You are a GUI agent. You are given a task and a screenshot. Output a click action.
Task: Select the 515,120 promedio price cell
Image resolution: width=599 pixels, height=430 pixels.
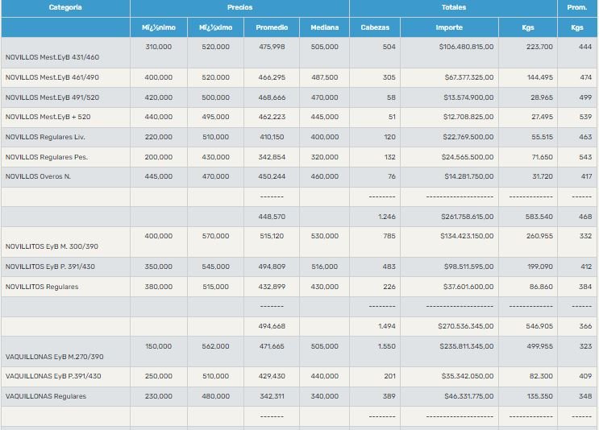click(x=272, y=236)
